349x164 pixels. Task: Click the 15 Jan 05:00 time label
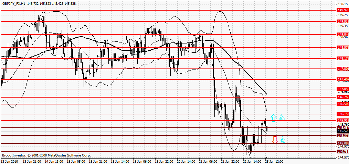click(76, 162)
